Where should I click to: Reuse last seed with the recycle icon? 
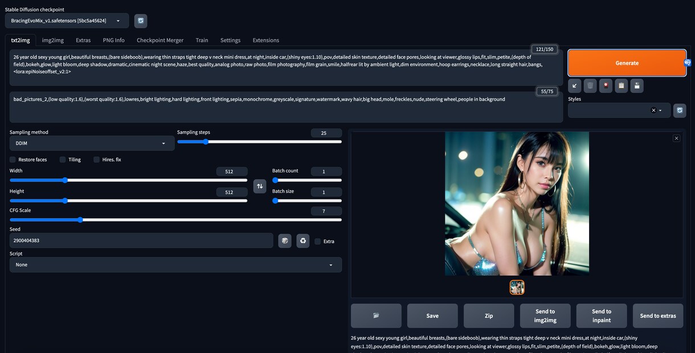tap(303, 241)
